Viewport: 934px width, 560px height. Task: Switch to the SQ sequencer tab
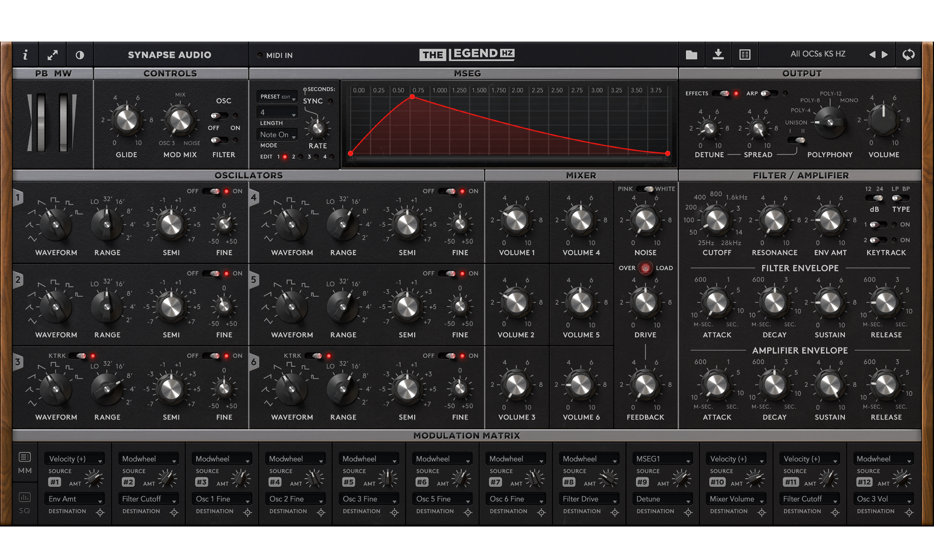(25, 503)
